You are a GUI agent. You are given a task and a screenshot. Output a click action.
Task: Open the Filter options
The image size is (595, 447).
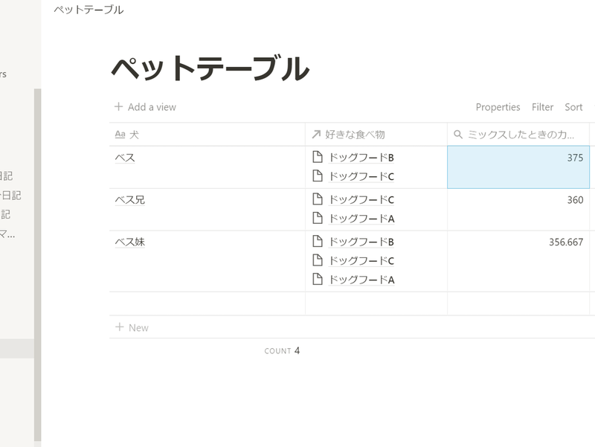point(542,107)
